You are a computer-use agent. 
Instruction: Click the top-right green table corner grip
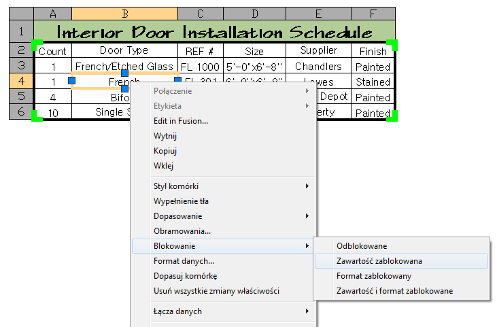(393, 45)
